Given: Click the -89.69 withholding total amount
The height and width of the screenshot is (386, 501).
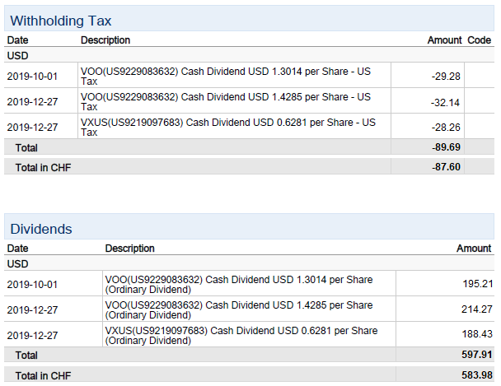Looking at the screenshot, I should pos(446,147).
